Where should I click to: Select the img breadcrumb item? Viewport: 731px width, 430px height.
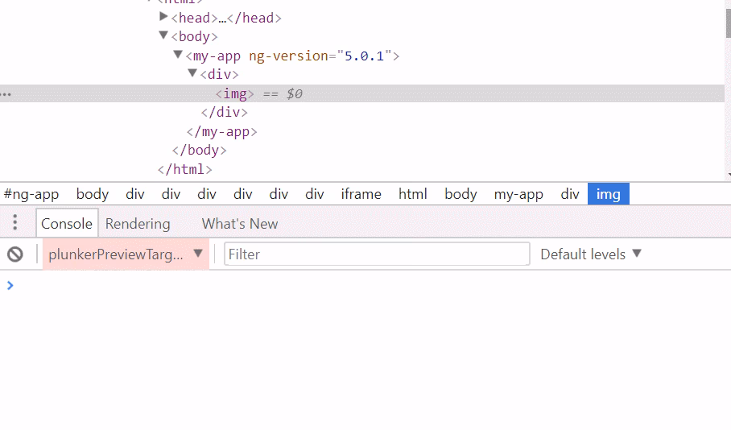pos(608,194)
